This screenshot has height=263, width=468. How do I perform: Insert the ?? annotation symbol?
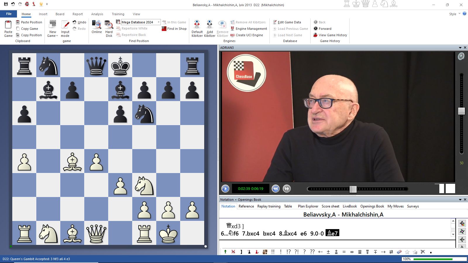pyautogui.click(x=312, y=252)
